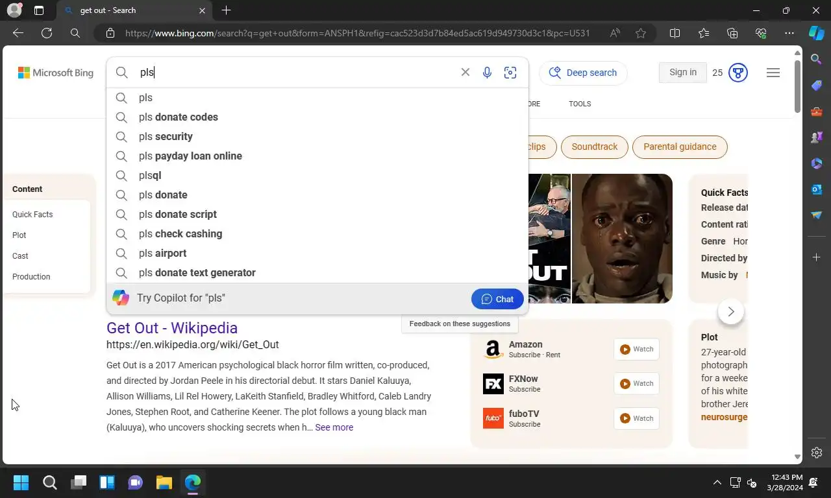Viewport: 831px width, 498px height.
Task: Select the Soundtrack chip
Action: (594, 147)
